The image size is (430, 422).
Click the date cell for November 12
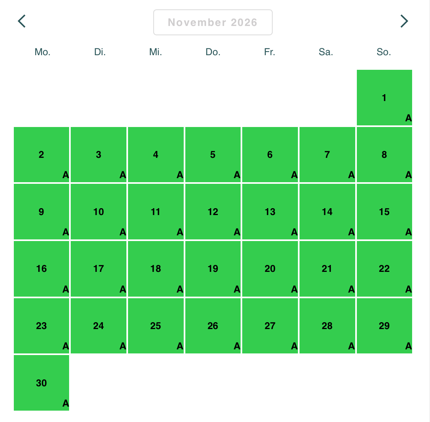(213, 212)
